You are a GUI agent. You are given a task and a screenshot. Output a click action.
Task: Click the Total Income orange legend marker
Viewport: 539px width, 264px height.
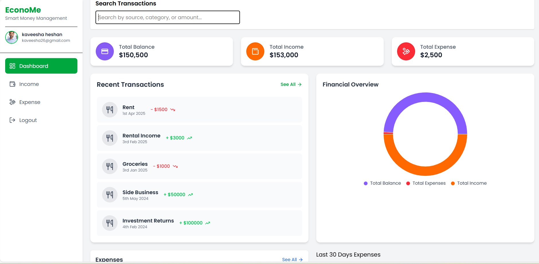(x=453, y=183)
